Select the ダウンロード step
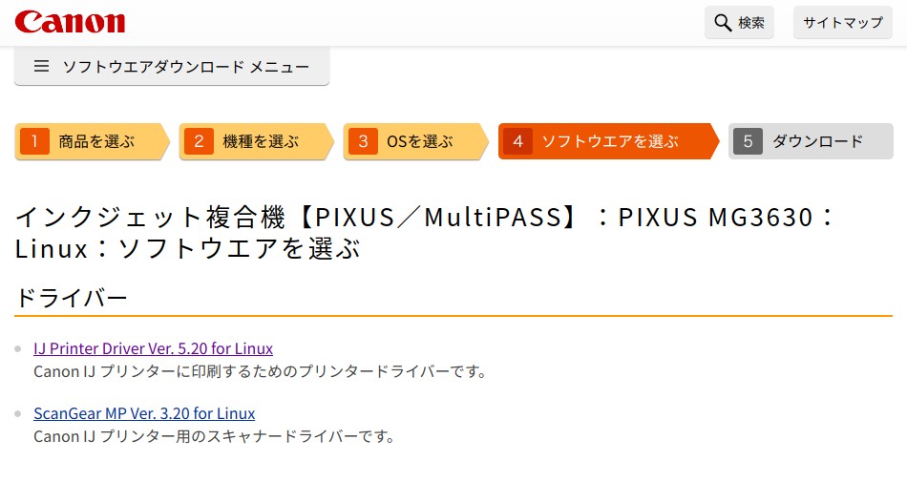This screenshot has height=482, width=907. (811, 141)
